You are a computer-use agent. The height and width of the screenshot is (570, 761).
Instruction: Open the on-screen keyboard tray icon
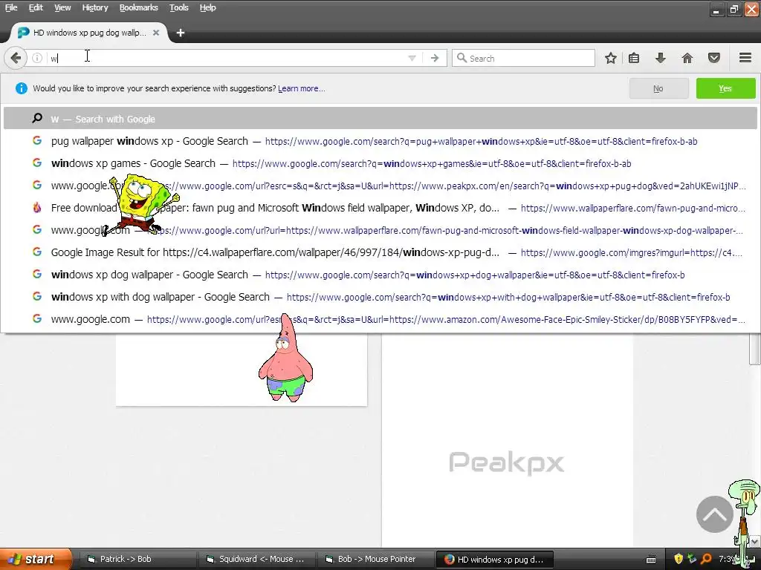(x=651, y=560)
